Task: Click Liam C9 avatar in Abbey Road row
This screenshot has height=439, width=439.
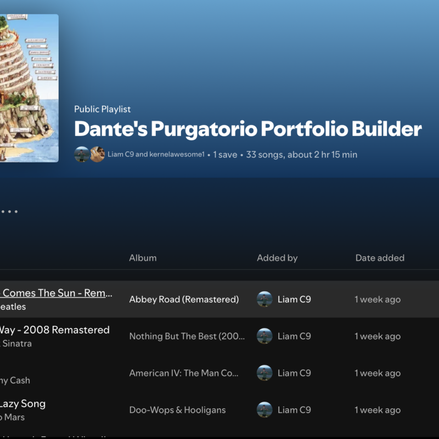Action: pyautogui.click(x=264, y=299)
